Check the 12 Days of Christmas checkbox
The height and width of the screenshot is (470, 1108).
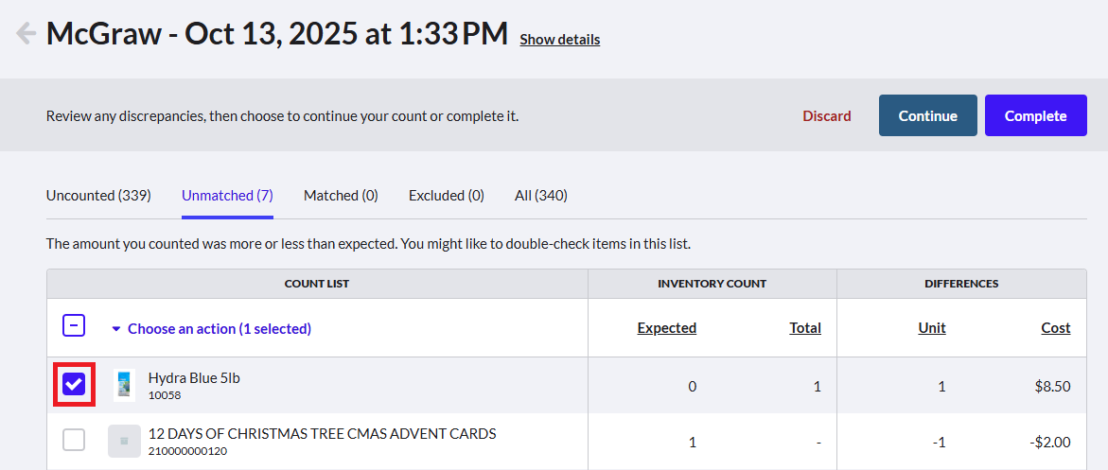click(x=74, y=440)
